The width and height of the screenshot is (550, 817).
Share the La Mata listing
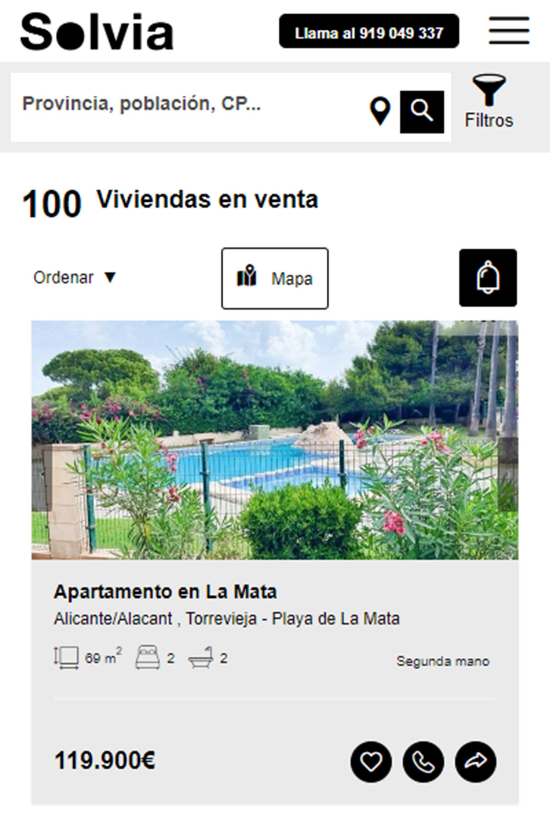tap(475, 762)
